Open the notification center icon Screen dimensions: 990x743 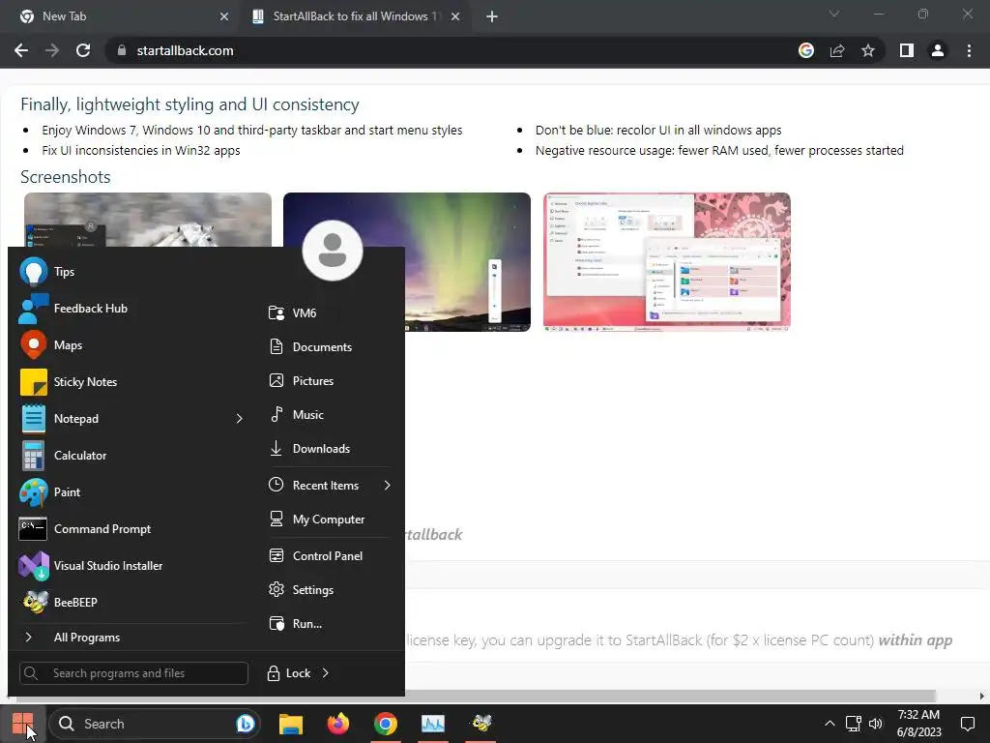point(967,724)
